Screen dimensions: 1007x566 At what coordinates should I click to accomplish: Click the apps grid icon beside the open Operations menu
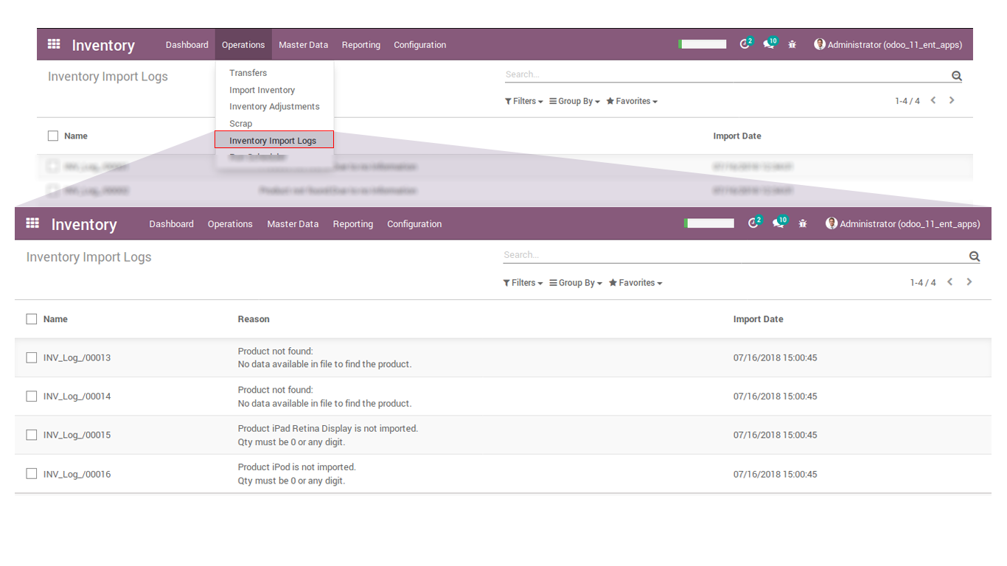pyautogui.click(x=54, y=44)
